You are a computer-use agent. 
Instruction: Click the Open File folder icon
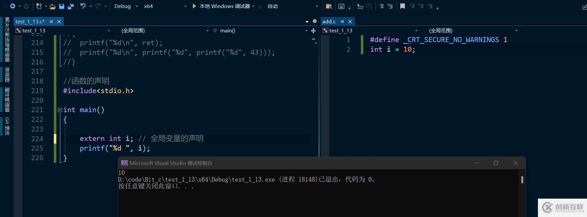[52, 6]
